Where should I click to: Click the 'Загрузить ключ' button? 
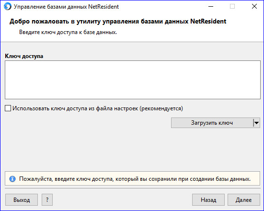pos(212,123)
